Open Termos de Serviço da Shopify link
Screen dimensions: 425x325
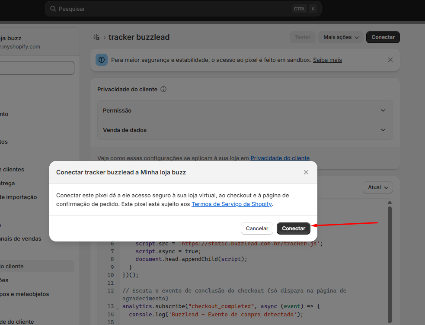pyautogui.click(x=231, y=204)
